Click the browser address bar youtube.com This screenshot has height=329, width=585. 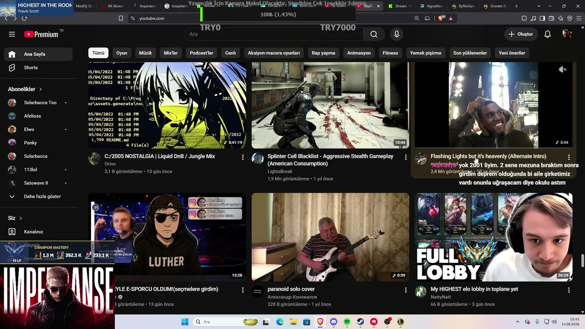coord(152,18)
